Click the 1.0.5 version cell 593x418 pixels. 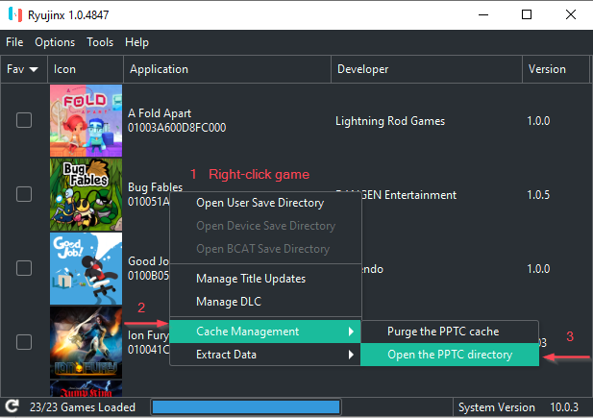click(x=538, y=195)
